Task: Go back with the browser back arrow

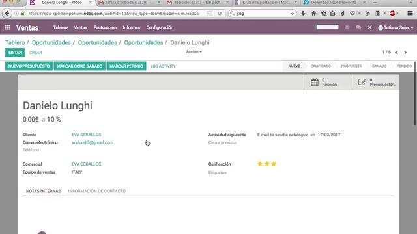Action: point(7,13)
